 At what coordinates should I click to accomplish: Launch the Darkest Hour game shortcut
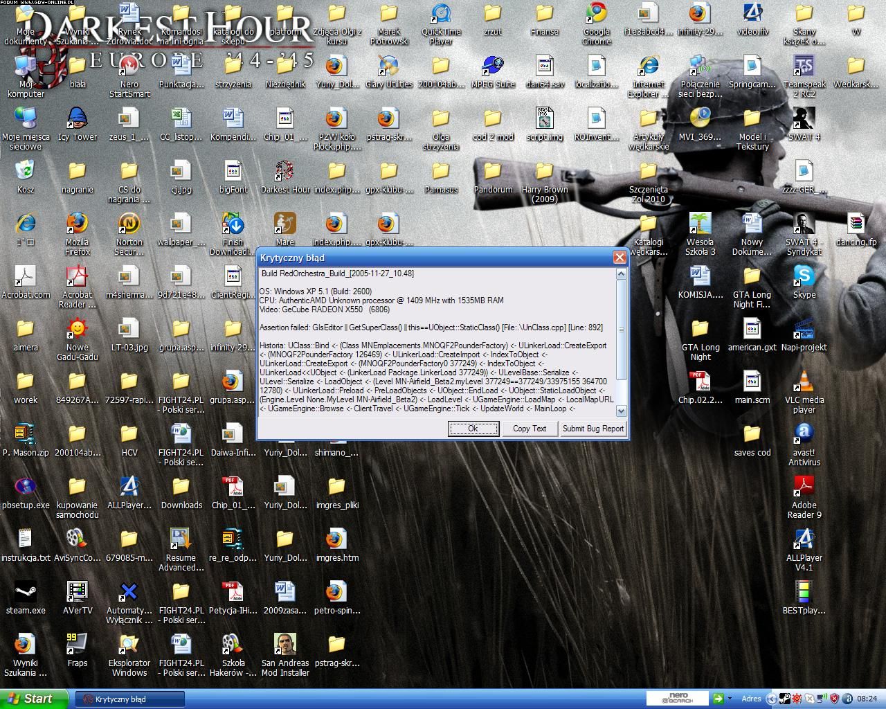pos(284,172)
